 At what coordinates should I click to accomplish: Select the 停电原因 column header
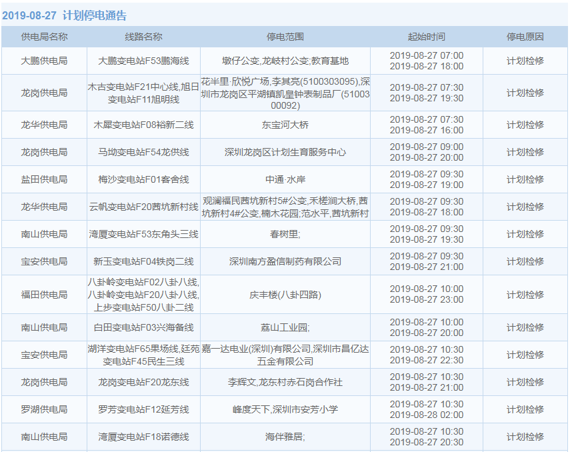click(525, 37)
